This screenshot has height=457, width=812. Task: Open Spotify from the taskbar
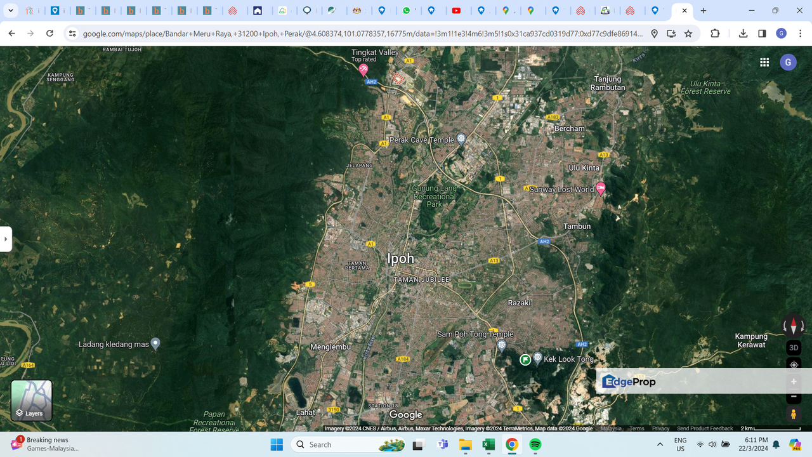pyautogui.click(x=535, y=444)
